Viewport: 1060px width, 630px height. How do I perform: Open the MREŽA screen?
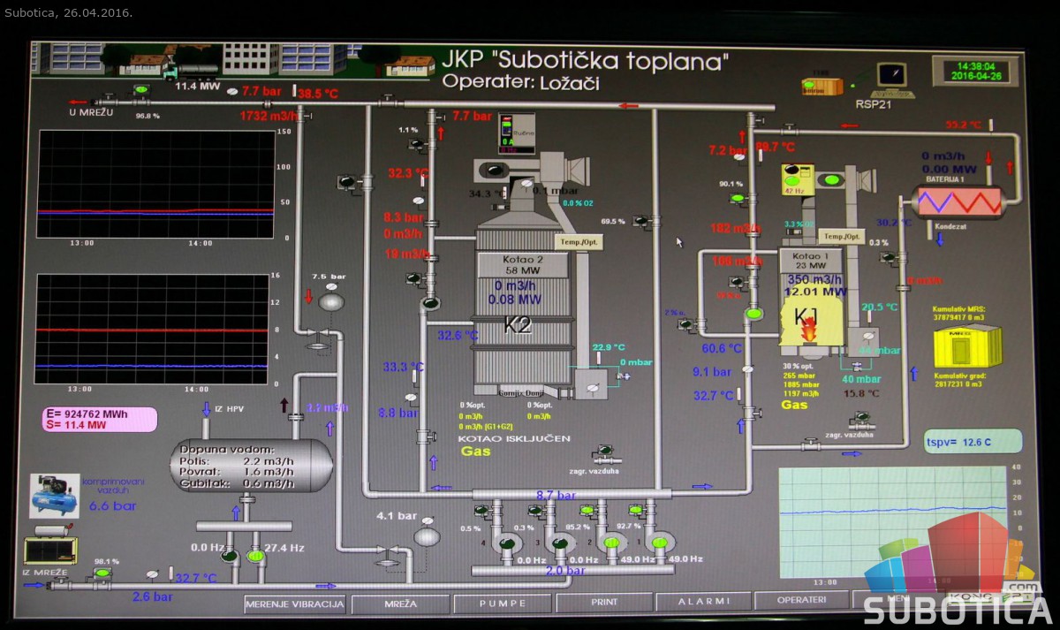pos(400,603)
